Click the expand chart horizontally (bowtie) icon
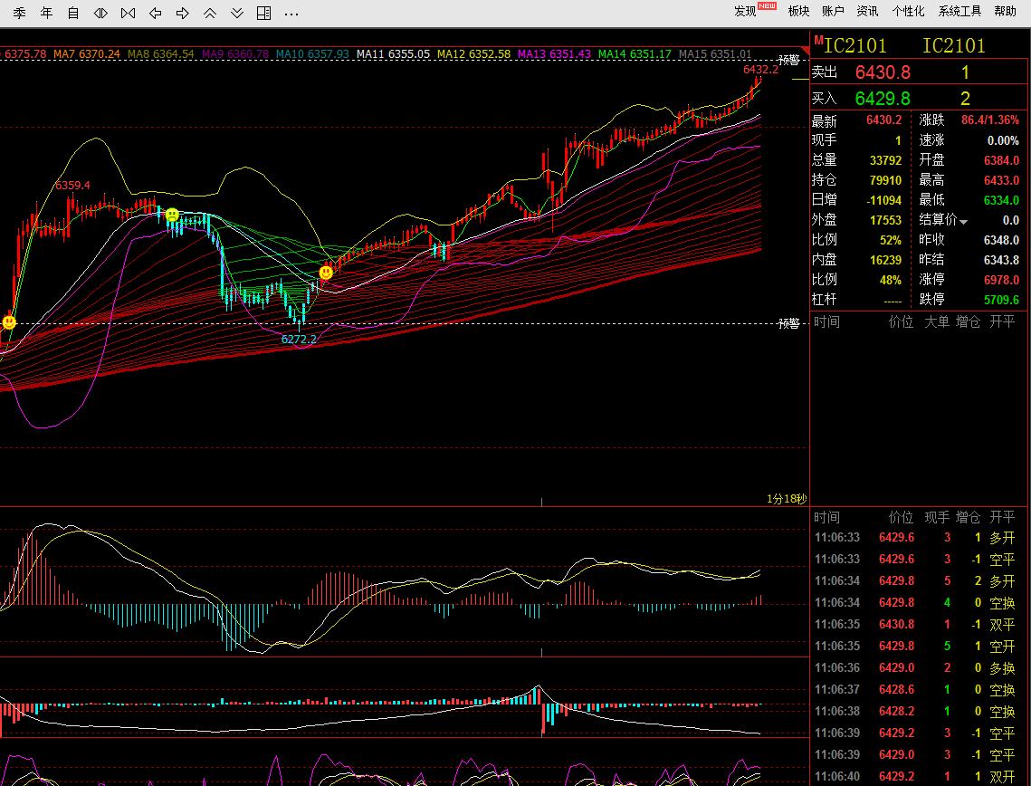This screenshot has width=1031, height=786. [x=129, y=13]
